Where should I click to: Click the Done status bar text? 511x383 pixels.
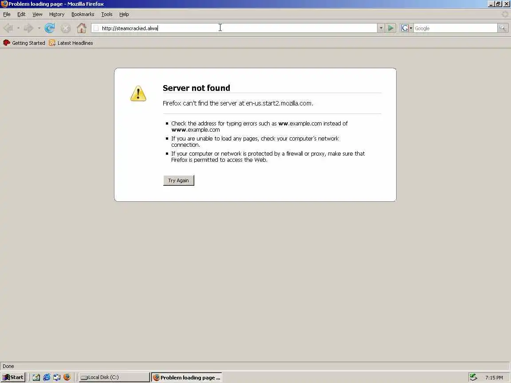tap(8, 366)
